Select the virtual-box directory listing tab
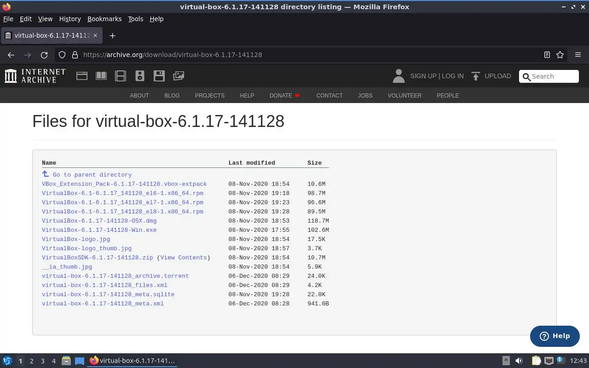Viewport: 589px width, 368px height. [51, 35]
